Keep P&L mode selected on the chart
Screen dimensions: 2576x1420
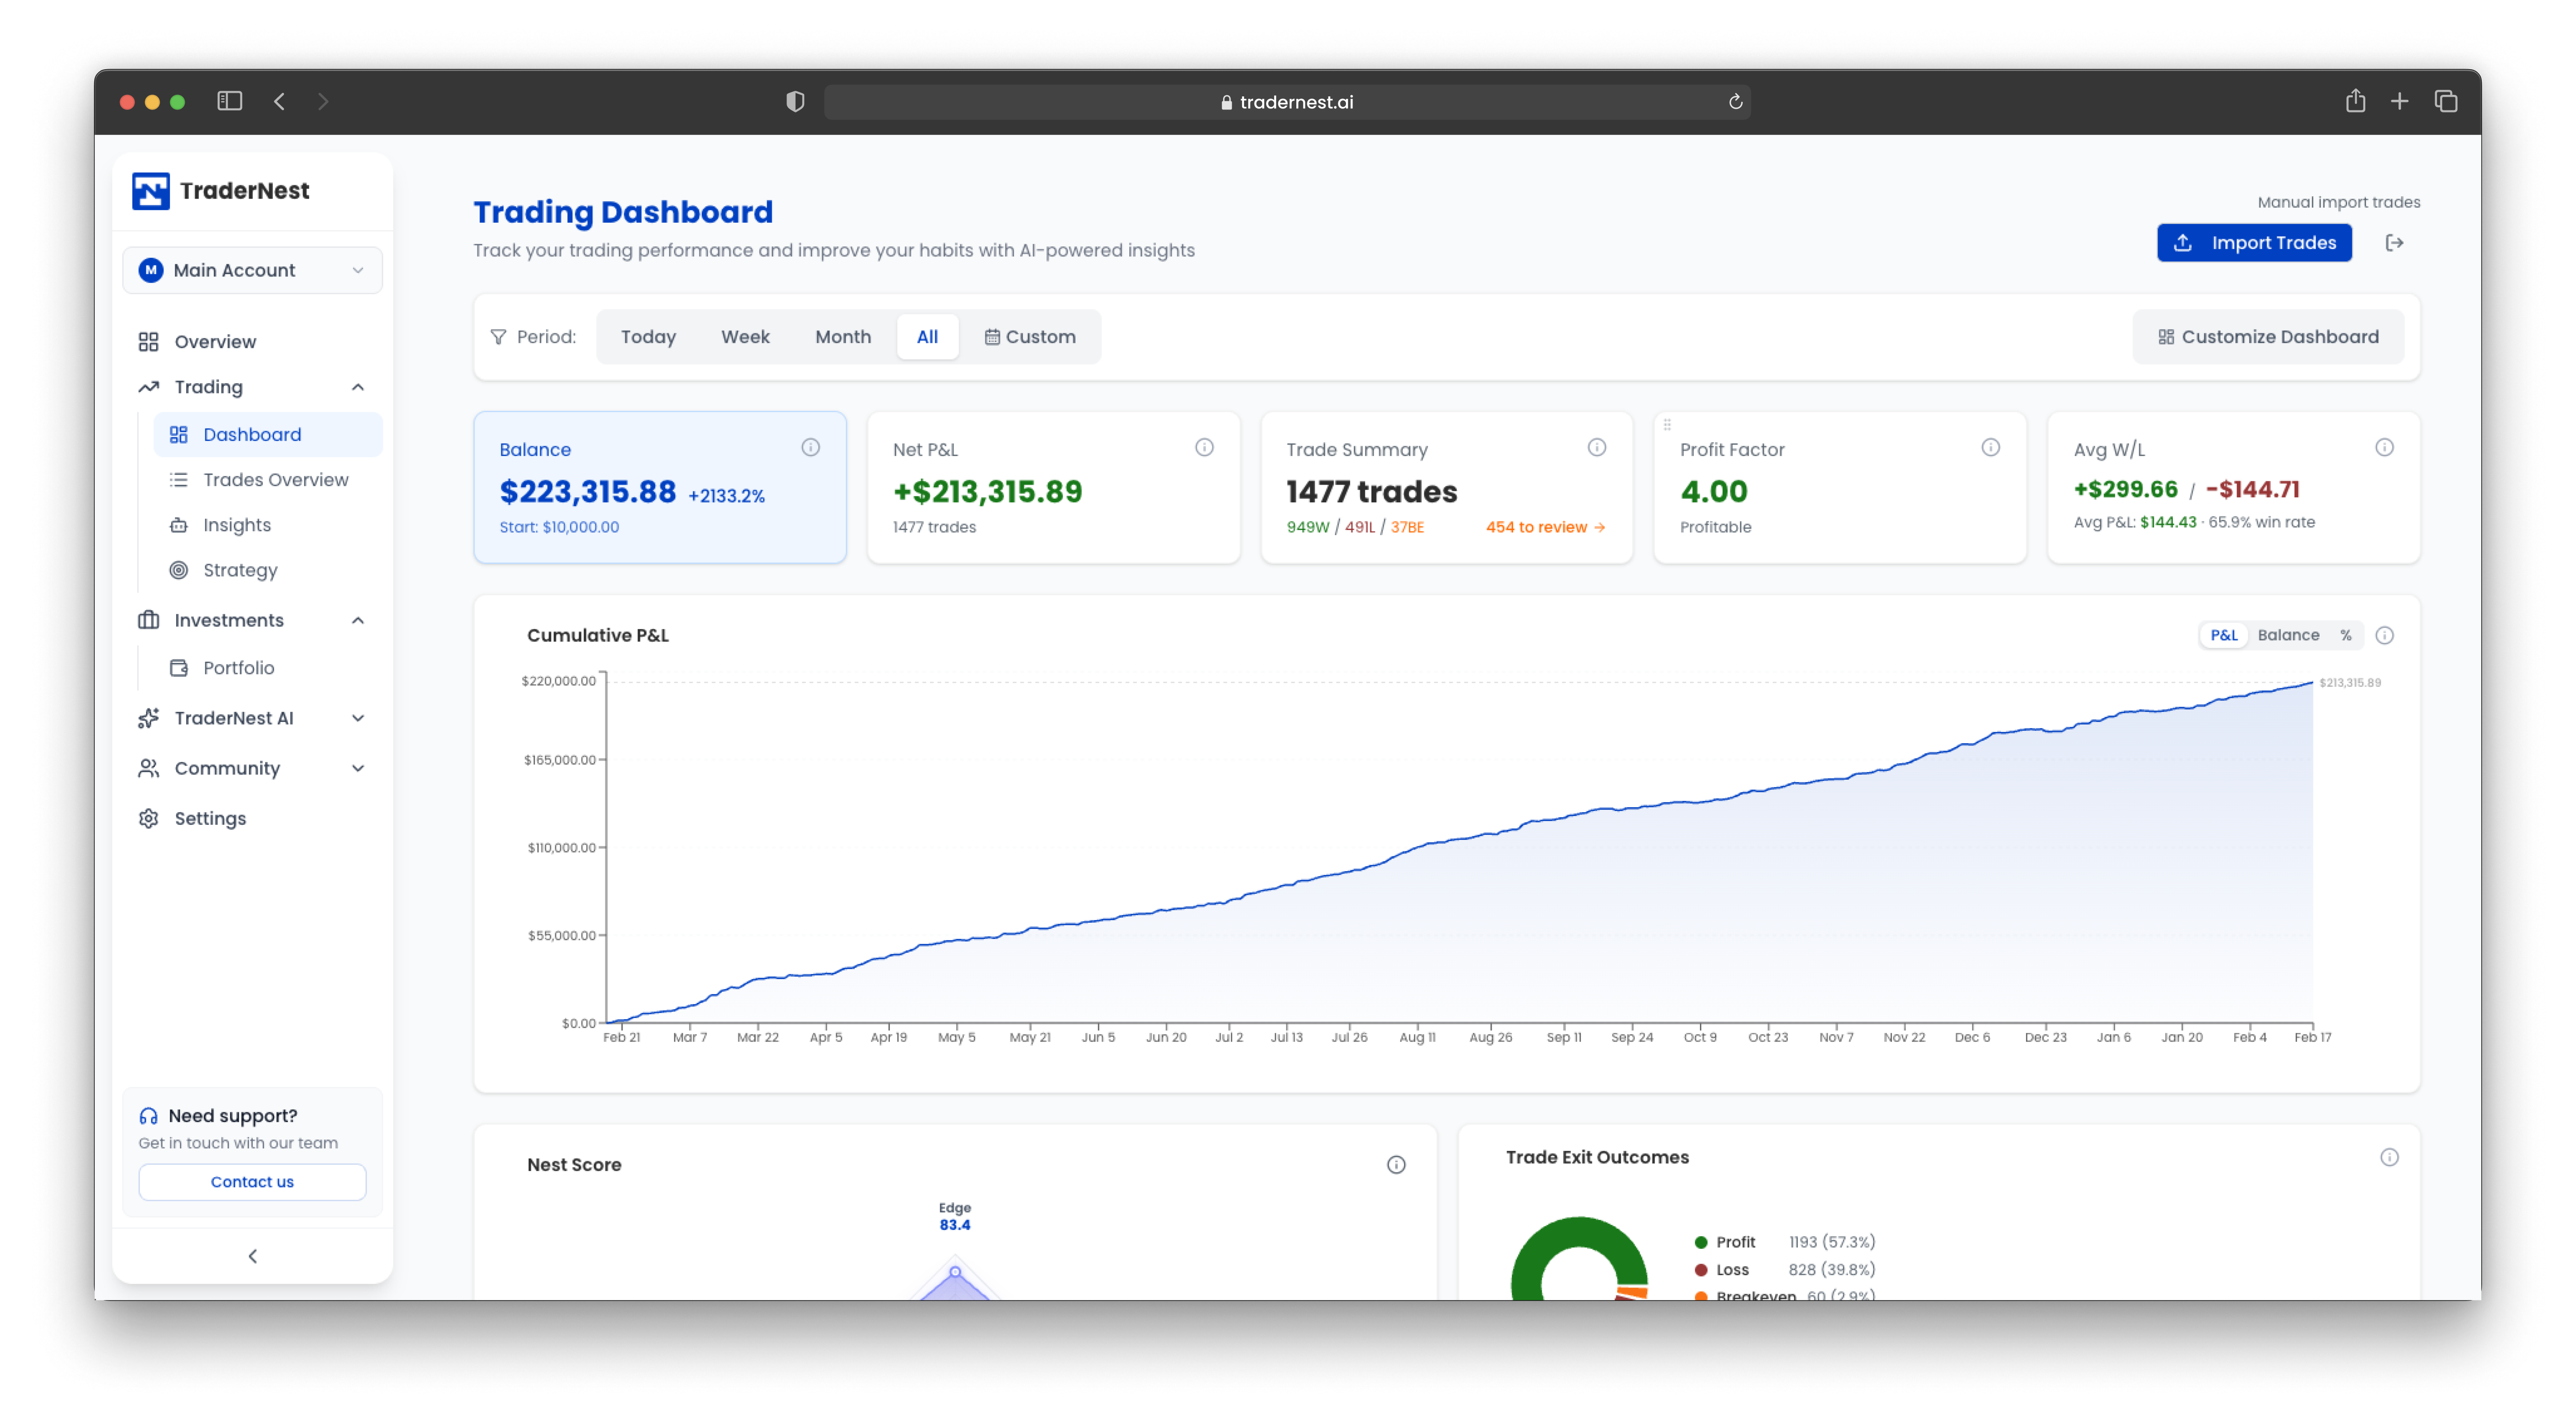coord(2223,635)
